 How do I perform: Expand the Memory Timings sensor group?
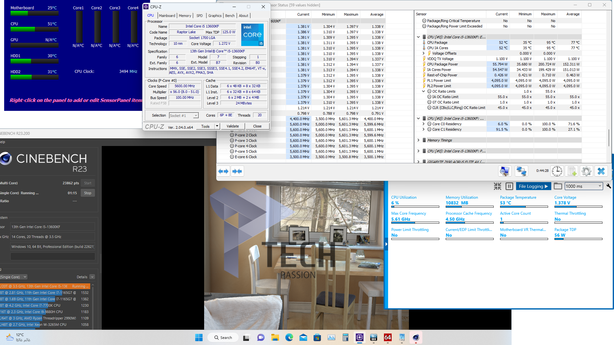coord(418,140)
